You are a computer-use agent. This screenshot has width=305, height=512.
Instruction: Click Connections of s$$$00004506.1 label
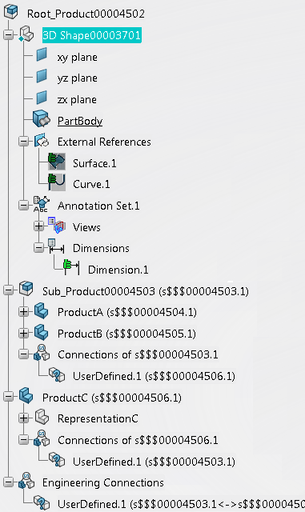click(138, 440)
